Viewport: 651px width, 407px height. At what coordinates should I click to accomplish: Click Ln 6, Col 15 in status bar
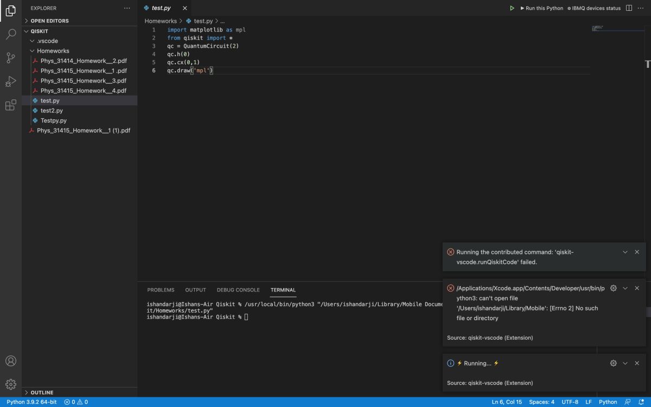tap(507, 402)
